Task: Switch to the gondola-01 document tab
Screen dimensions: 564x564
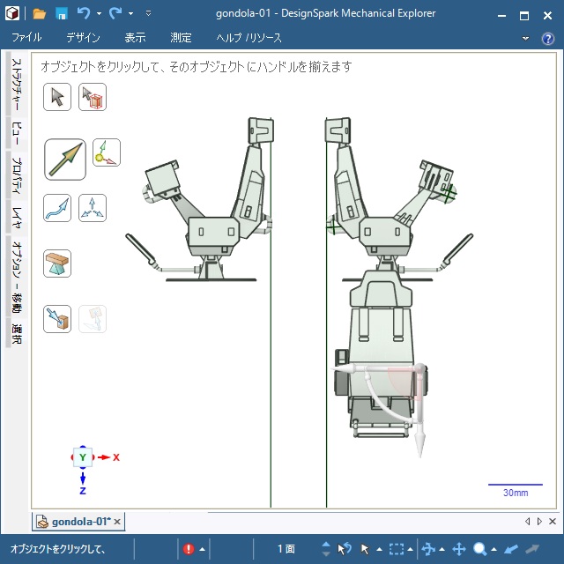Action: [x=79, y=522]
